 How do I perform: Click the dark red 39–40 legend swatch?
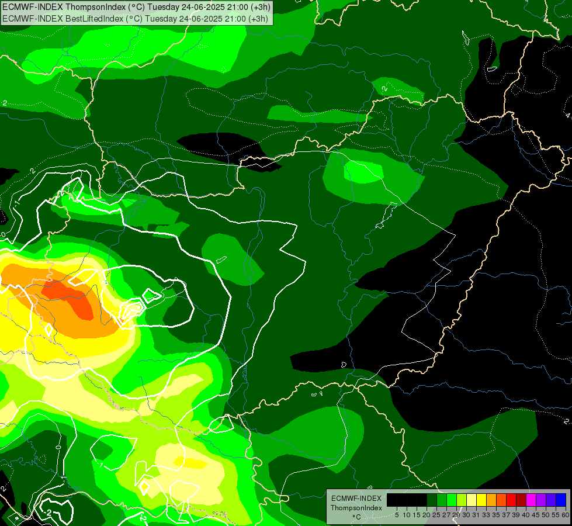521,500
